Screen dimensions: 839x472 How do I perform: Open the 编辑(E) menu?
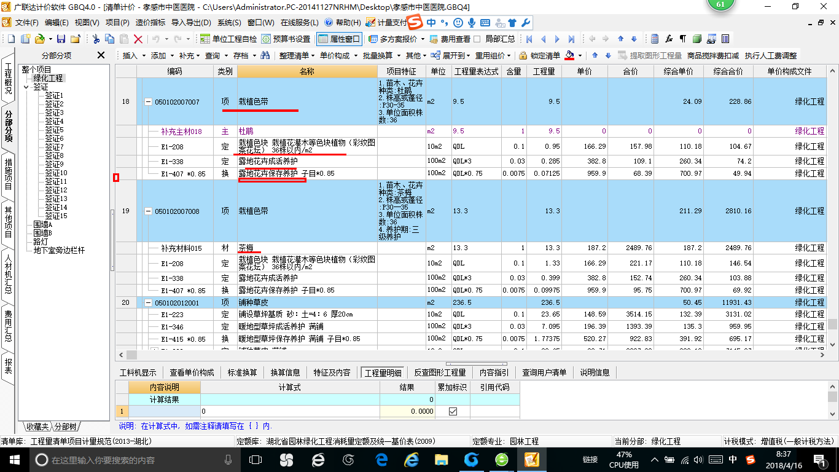57,22
